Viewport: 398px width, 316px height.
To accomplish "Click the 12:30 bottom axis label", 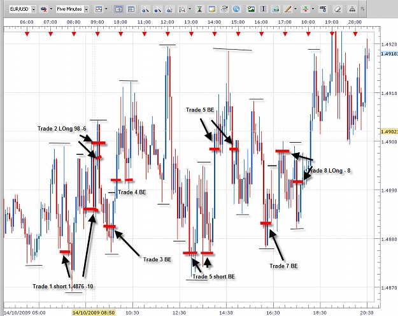I will (x=179, y=312).
